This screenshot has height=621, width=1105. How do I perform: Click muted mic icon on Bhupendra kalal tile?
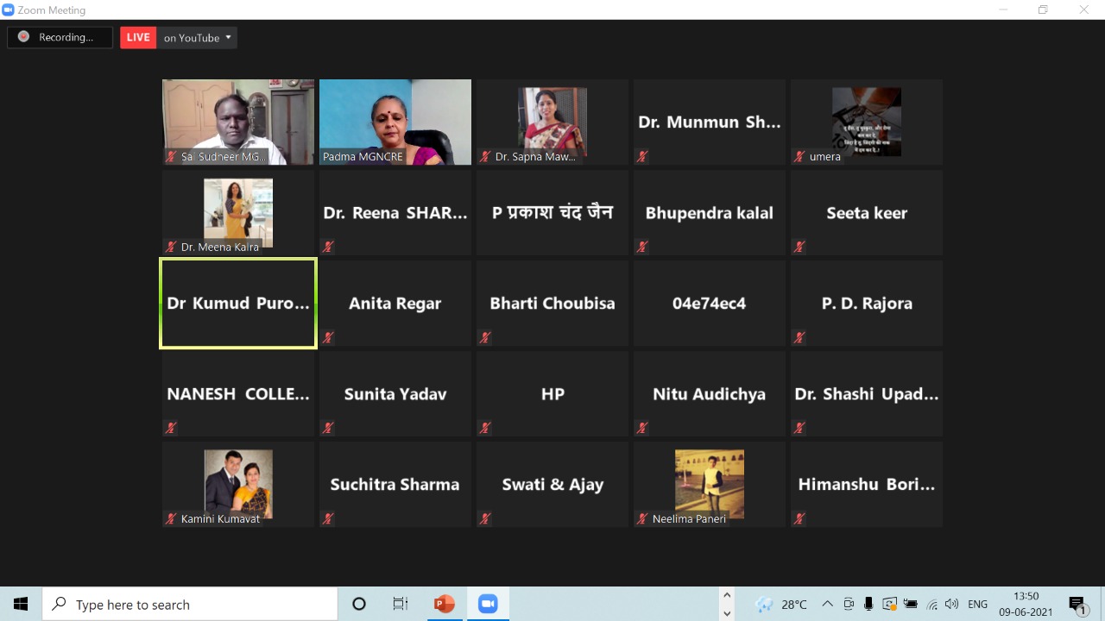pyautogui.click(x=642, y=247)
